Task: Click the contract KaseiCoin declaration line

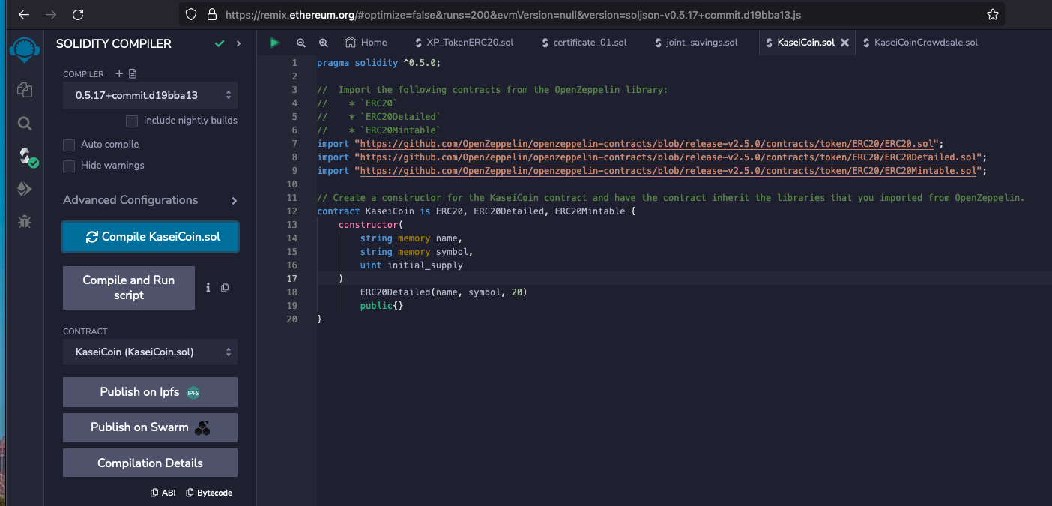Action: (477, 211)
